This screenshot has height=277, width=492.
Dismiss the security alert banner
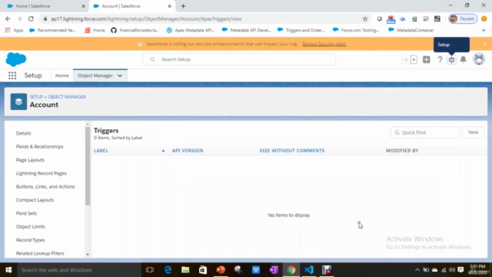point(484,45)
